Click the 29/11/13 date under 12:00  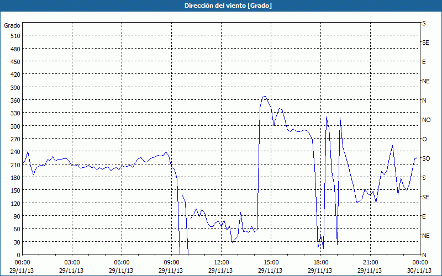click(x=220, y=270)
